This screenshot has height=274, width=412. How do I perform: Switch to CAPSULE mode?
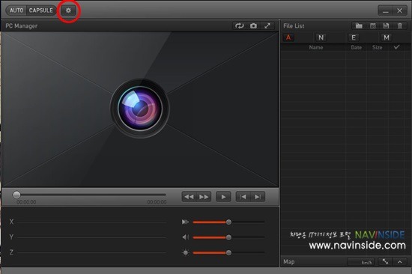(41, 10)
